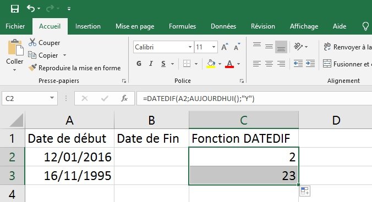Apply yellow fill color bucket
The height and width of the screenshot is (202, 372).
click(211, 64)
